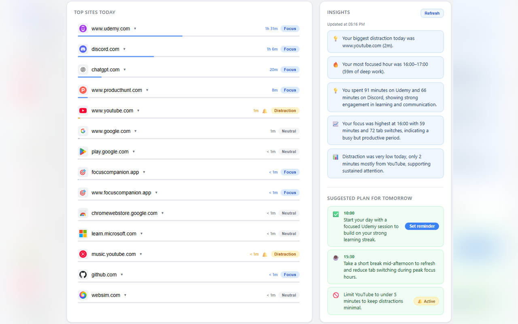This screenshot has height=324, width=518.
Task: Toggle the Neutral tag for play.google.com
Action: (289, 151)
